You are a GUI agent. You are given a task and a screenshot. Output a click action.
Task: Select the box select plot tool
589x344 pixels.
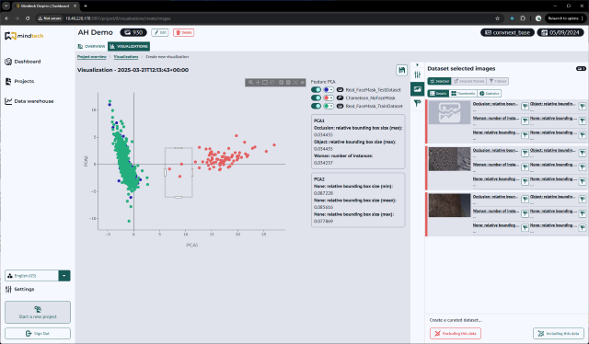tap(265, 82)
